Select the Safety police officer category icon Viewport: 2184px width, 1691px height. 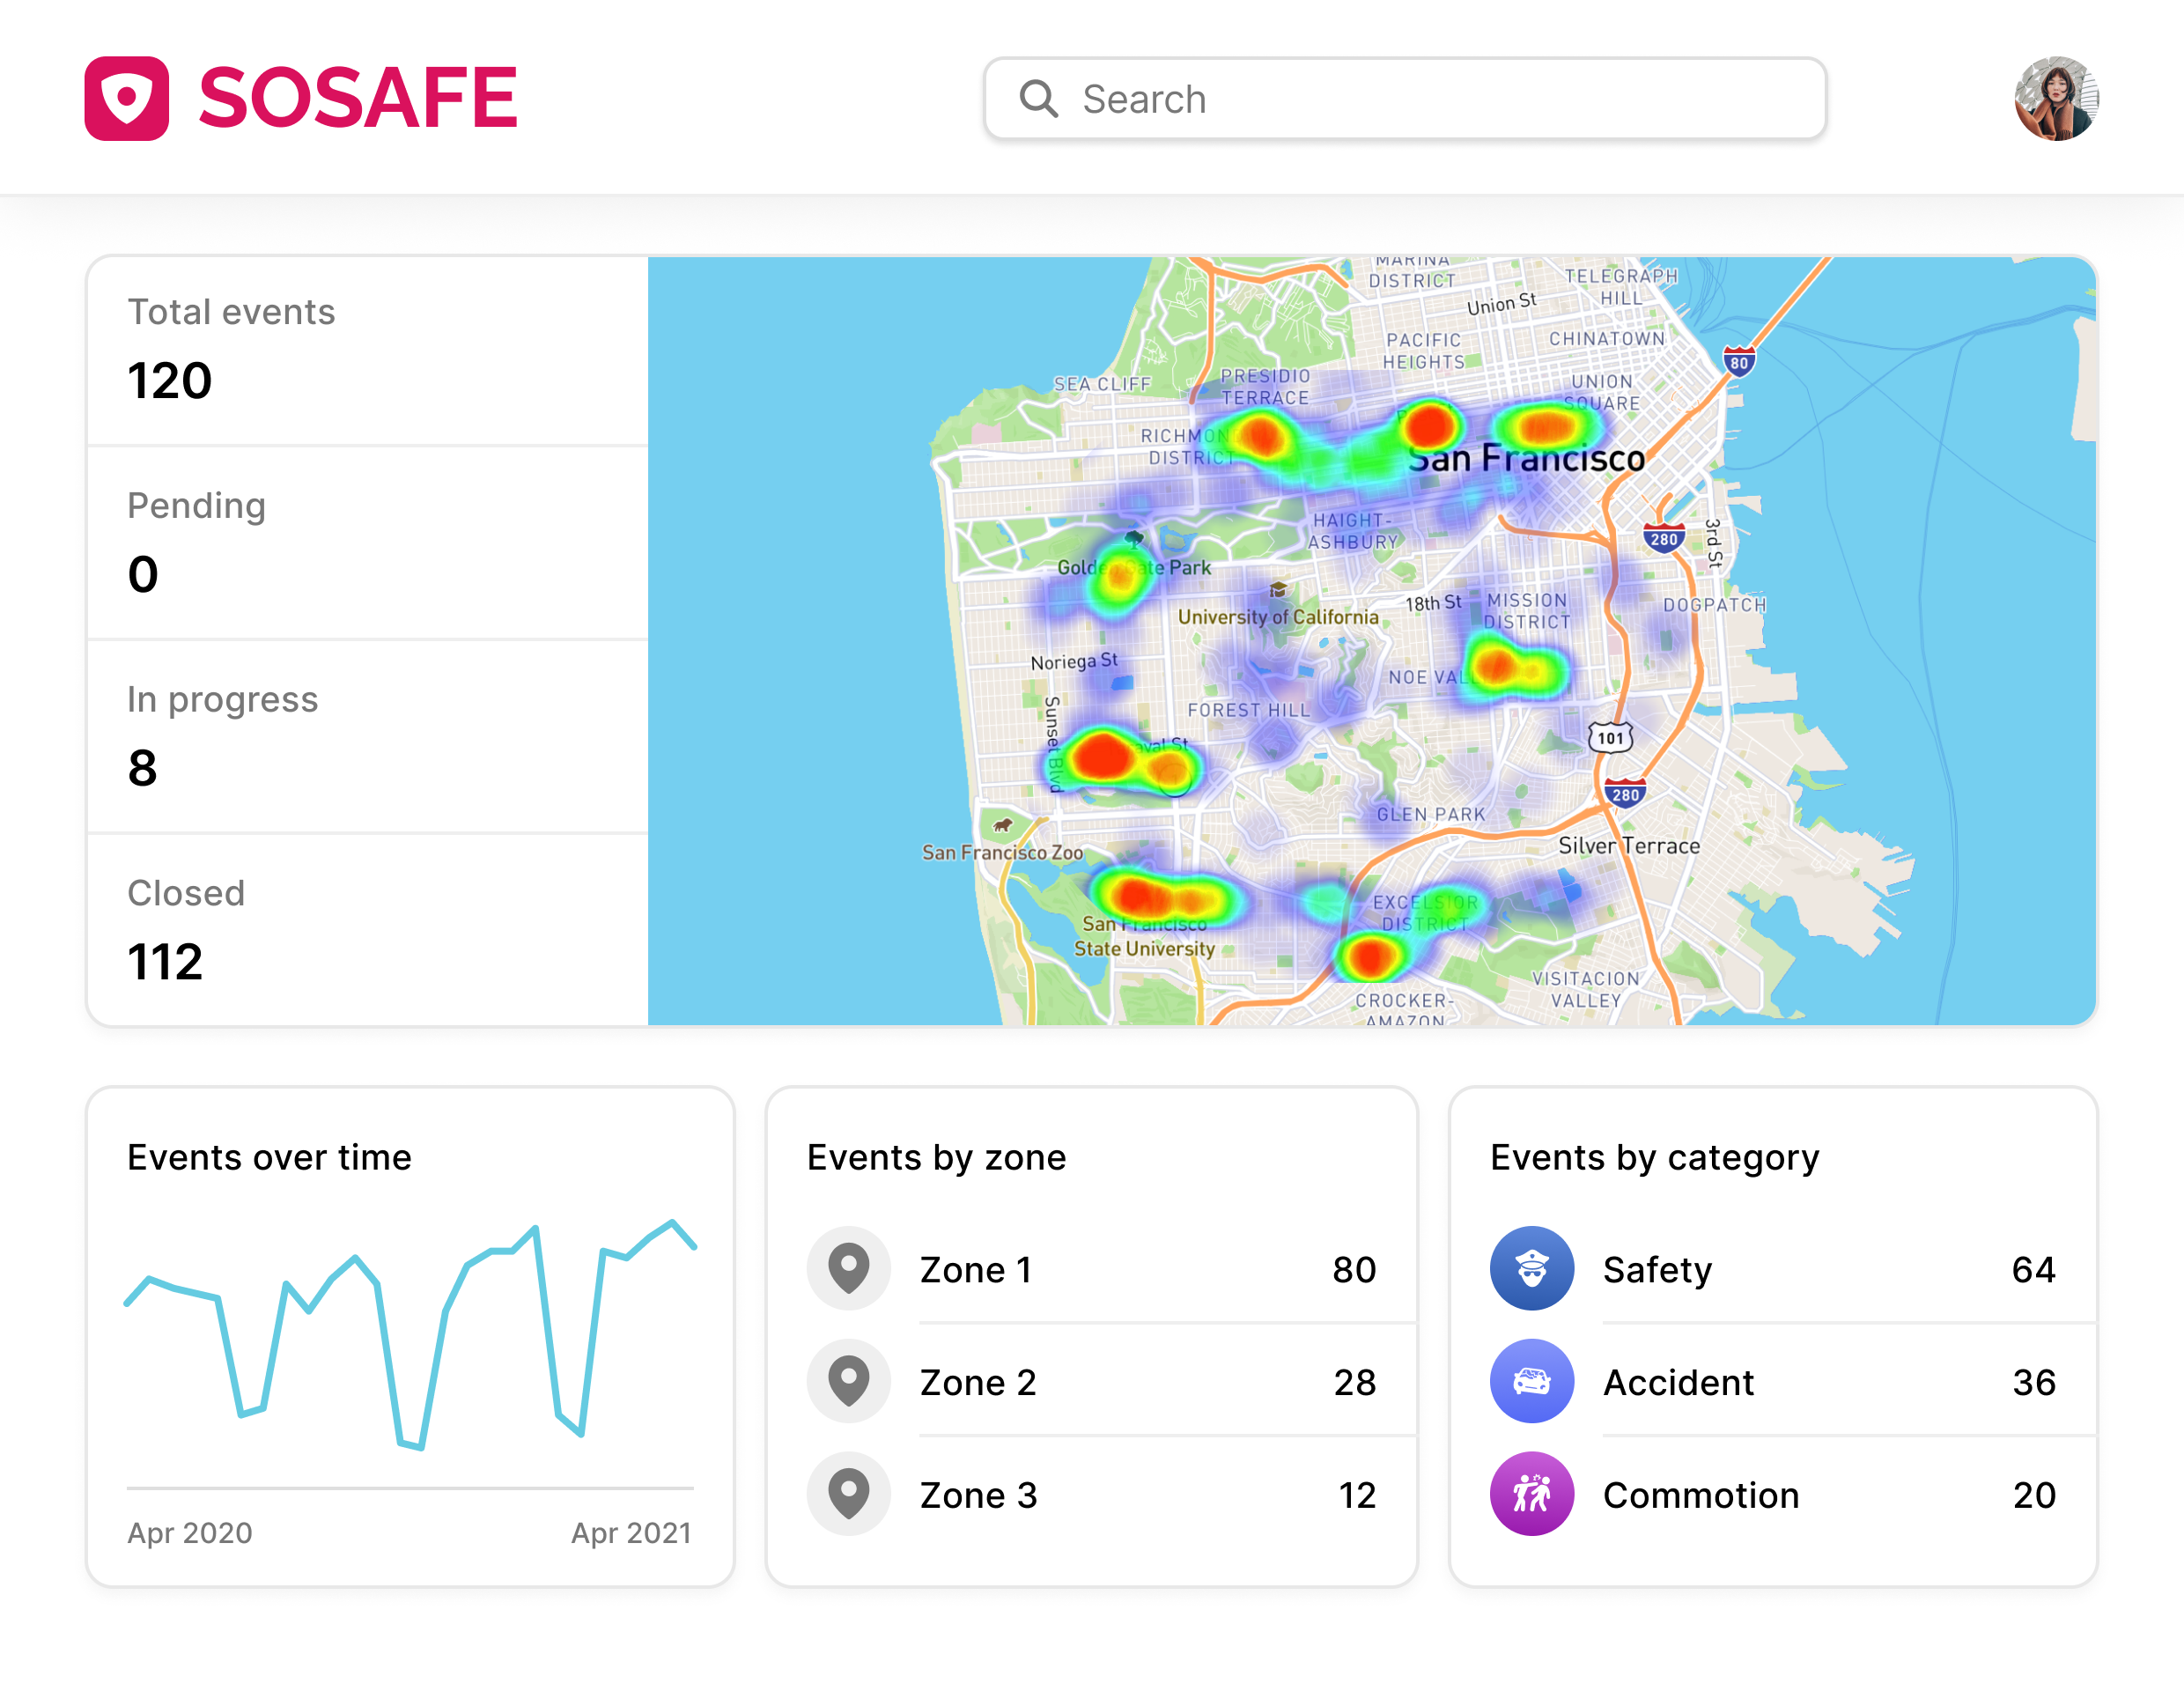tap(1532, 1268)
